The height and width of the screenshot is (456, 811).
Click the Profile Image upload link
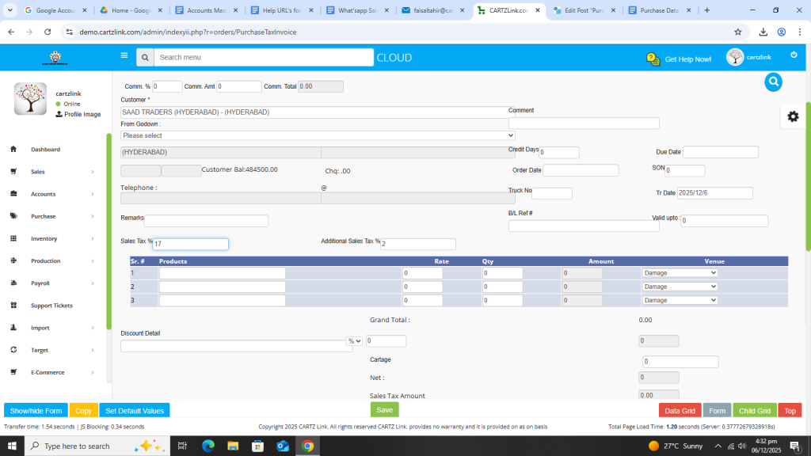[x=78, y=114]
